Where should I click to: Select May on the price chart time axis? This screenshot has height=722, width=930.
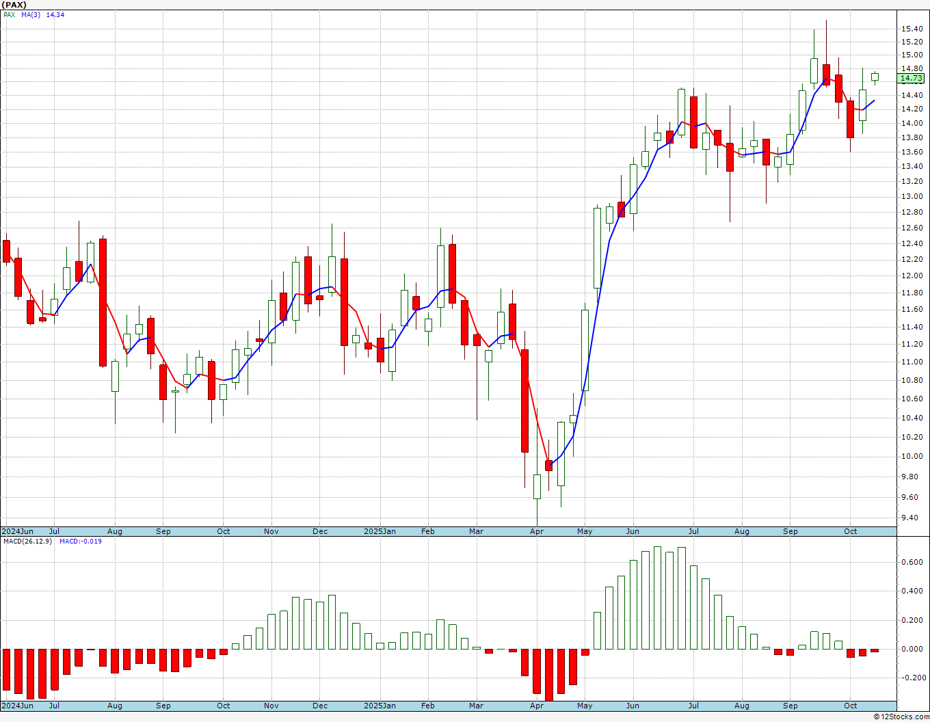(584, 531)
